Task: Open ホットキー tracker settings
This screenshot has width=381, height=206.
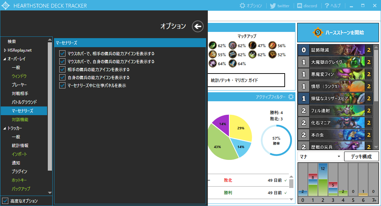Action: (19, 180)
